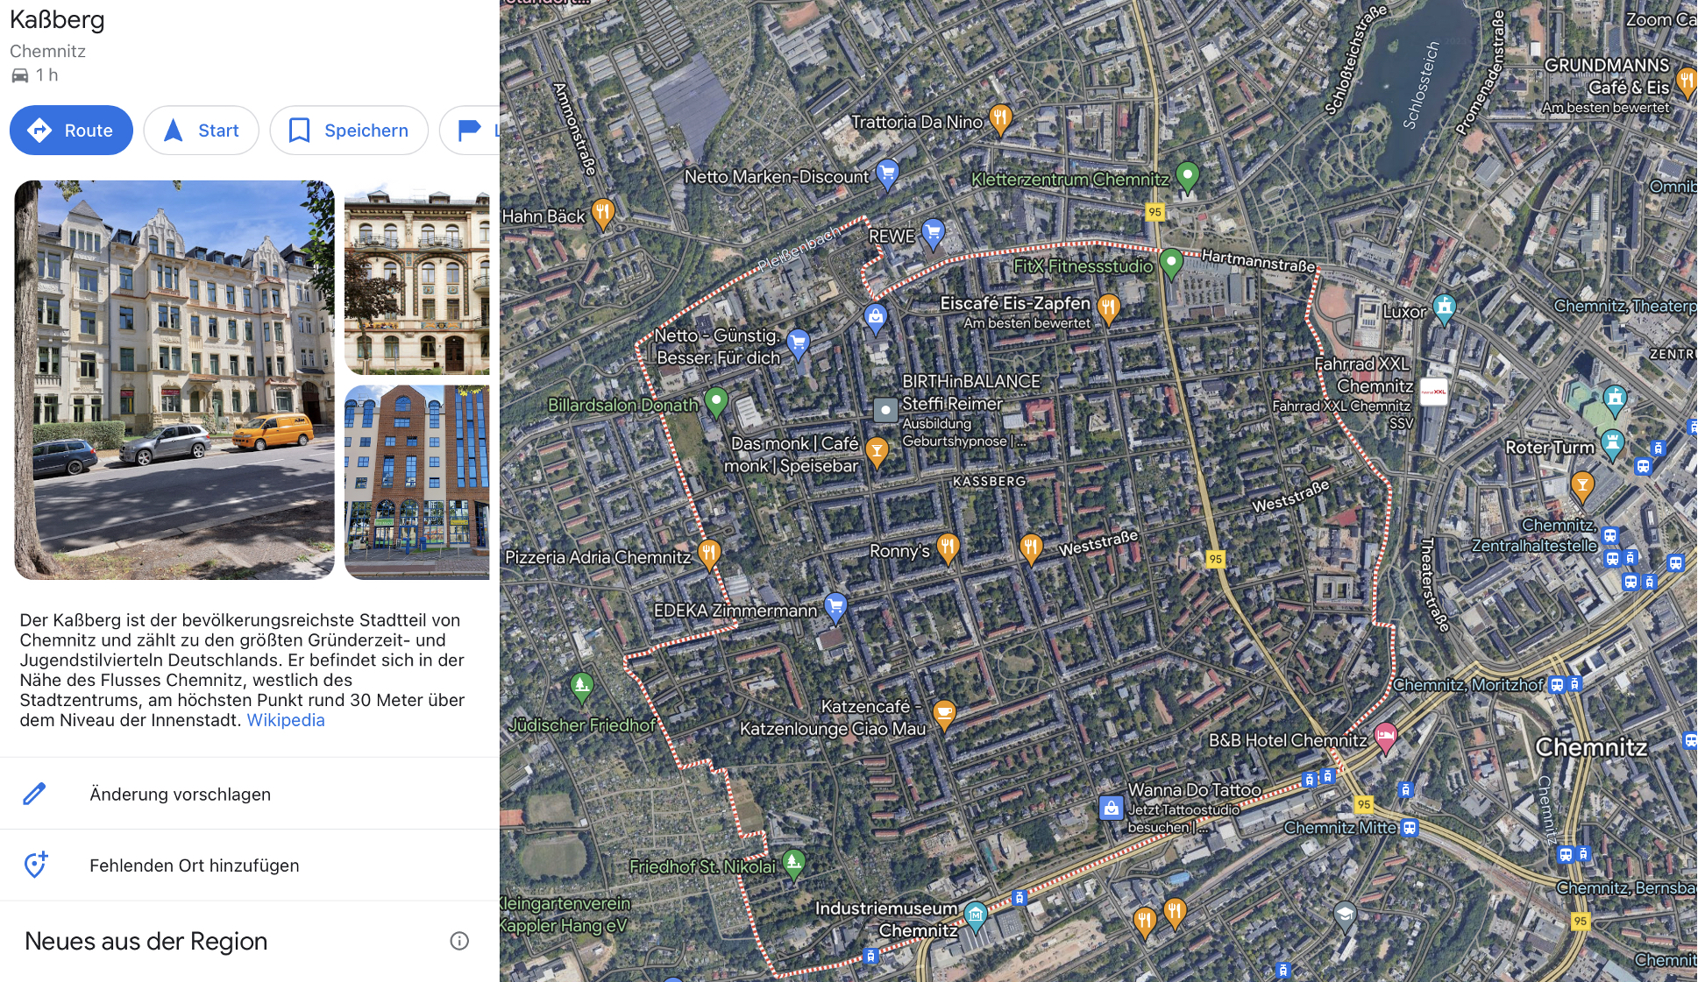The height and width of the screenshot is (982, 1698).
Task: Click the Chemnitz city label
Action: (1591, 747)
